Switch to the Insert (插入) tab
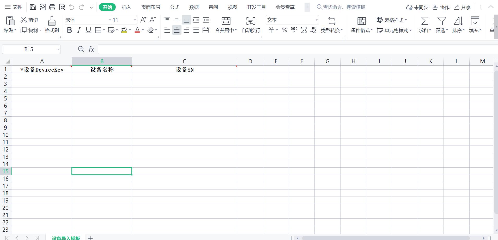498x240 pixels. [126, 7]
